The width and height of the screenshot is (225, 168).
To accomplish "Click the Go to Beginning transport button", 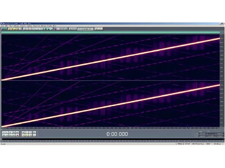I will [x=4, y=135].
